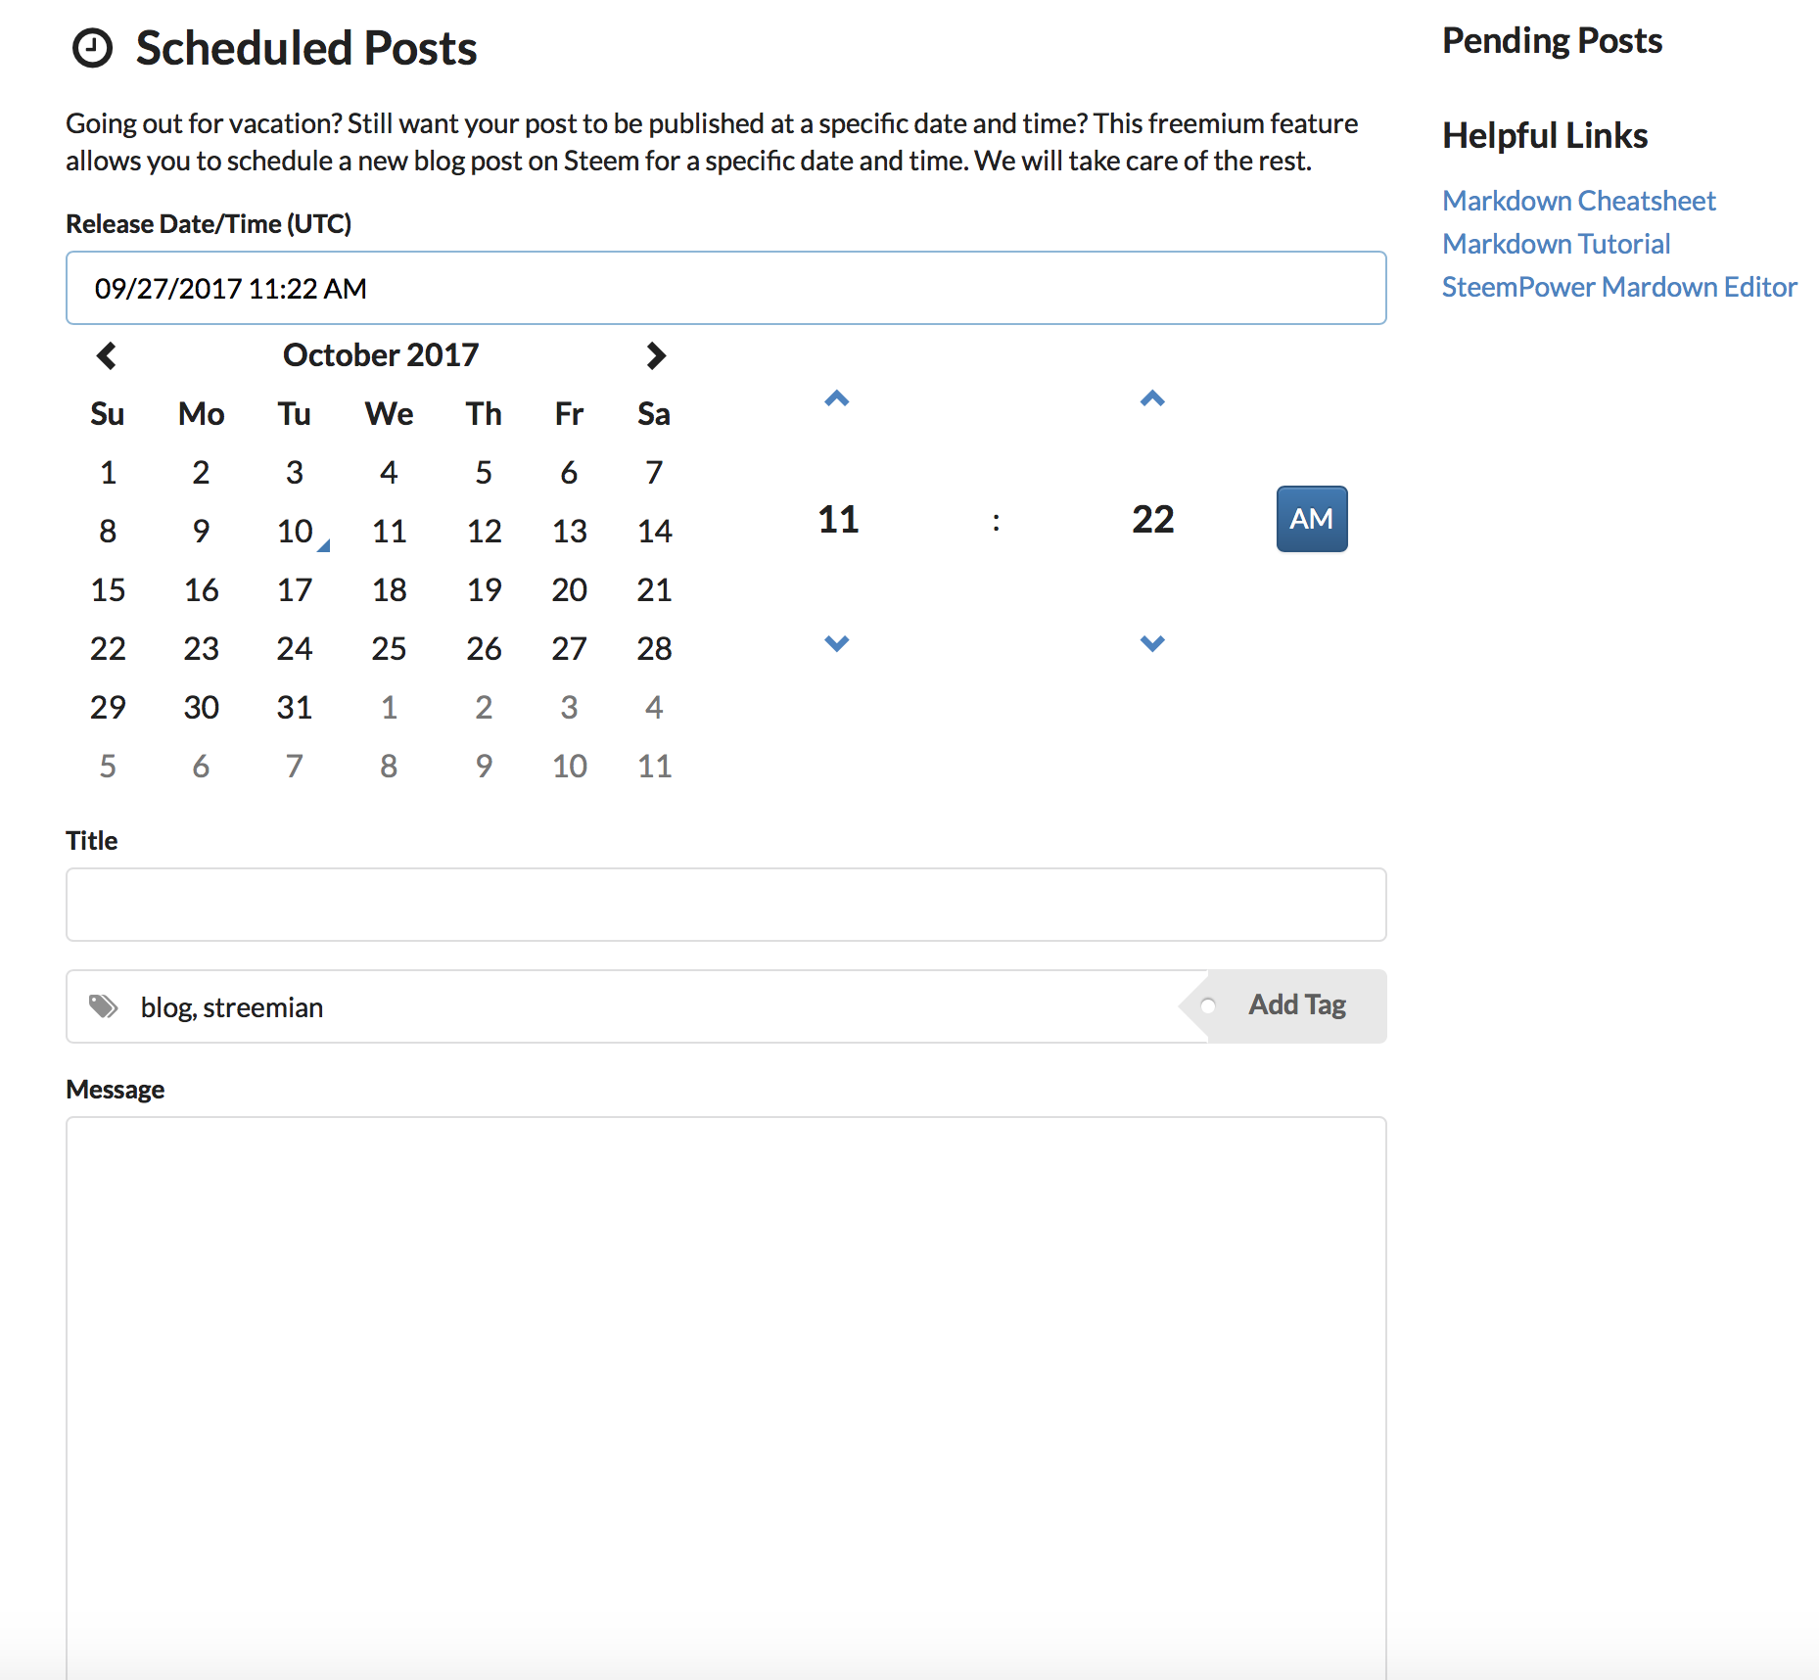Increase the hour value with up arrow
Viewport: 1819px width, 1680px height.
point(837,398)
